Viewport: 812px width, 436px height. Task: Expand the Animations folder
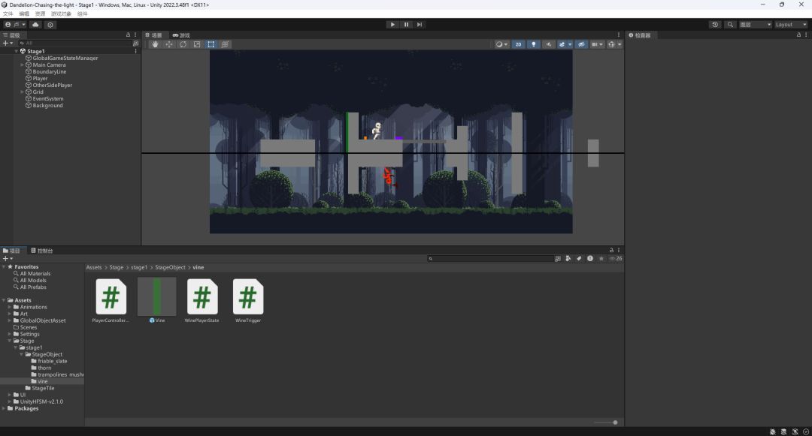[9, 307]
